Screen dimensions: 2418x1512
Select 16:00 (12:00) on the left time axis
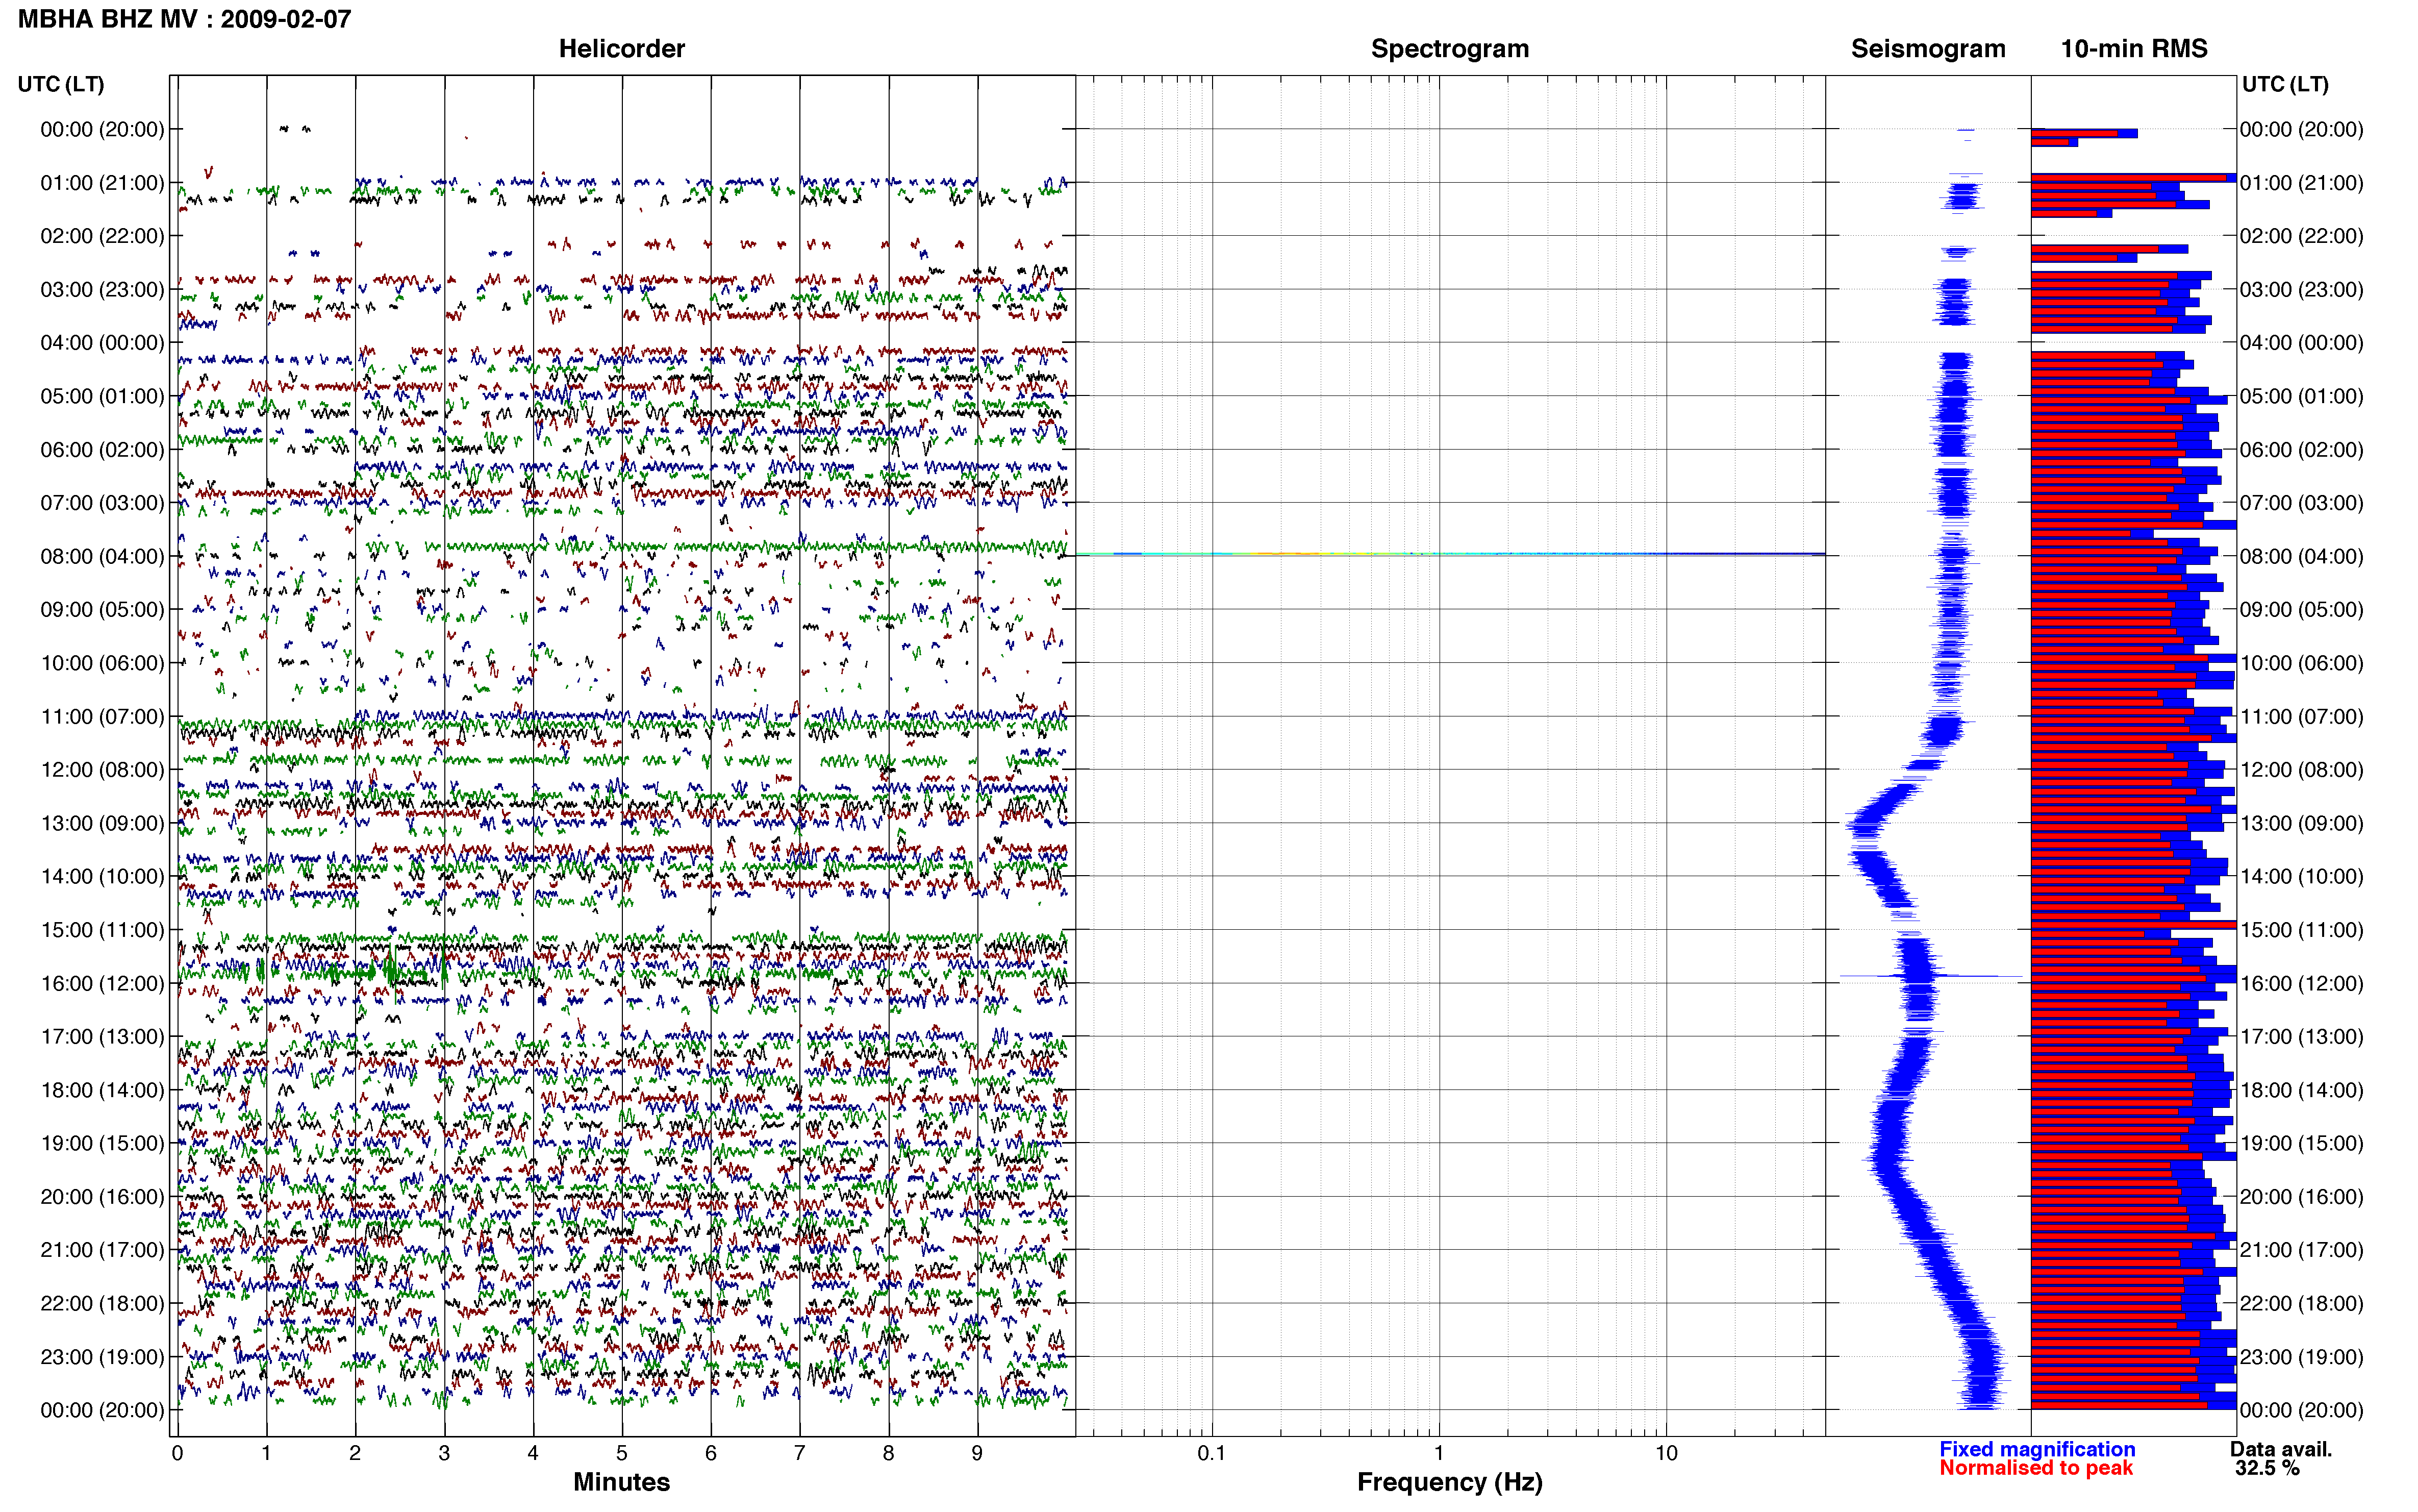(102, 984)
